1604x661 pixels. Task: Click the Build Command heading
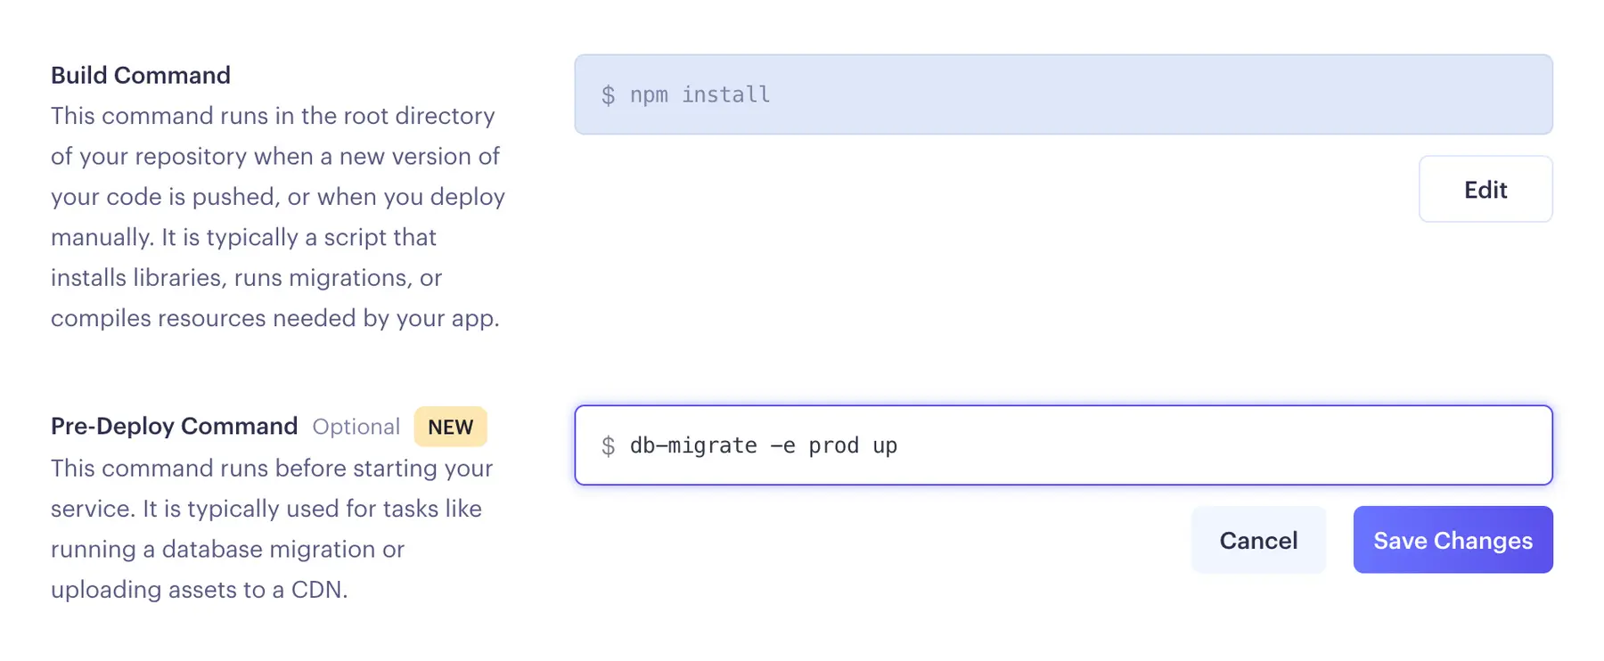click(x=140, y=75)
